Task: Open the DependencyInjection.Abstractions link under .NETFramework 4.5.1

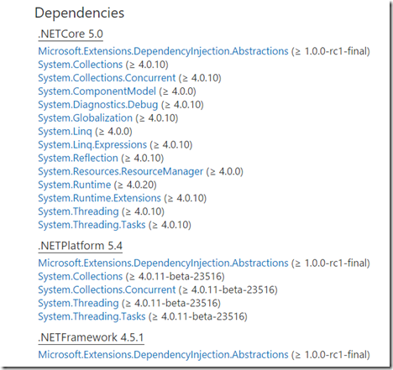Action: tap(163, 355)
